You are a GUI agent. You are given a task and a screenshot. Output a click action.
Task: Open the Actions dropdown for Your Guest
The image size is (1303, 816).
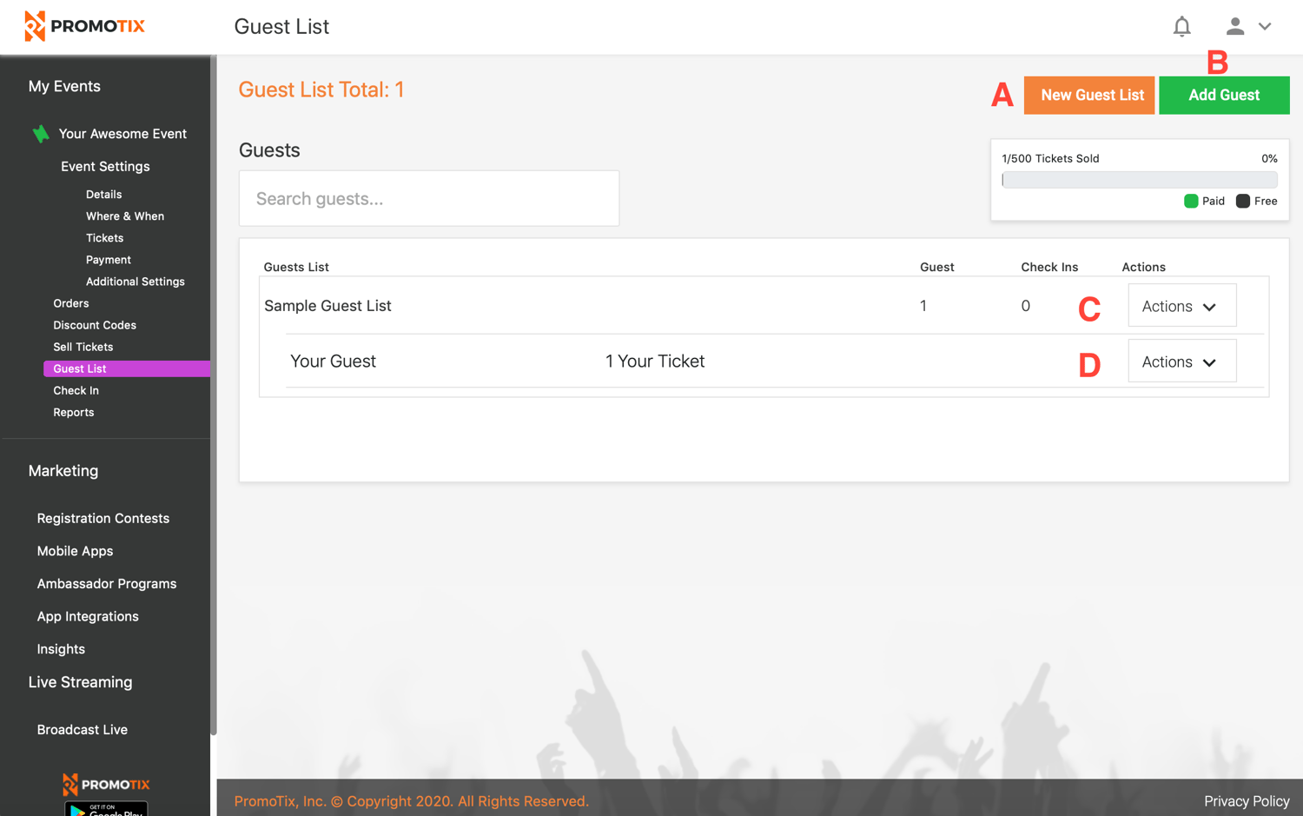(x=1181, y=361)
